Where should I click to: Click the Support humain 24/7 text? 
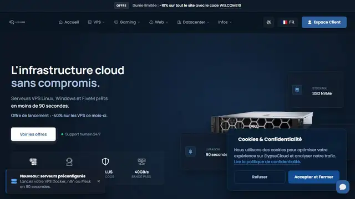click(x=83, y=134)
